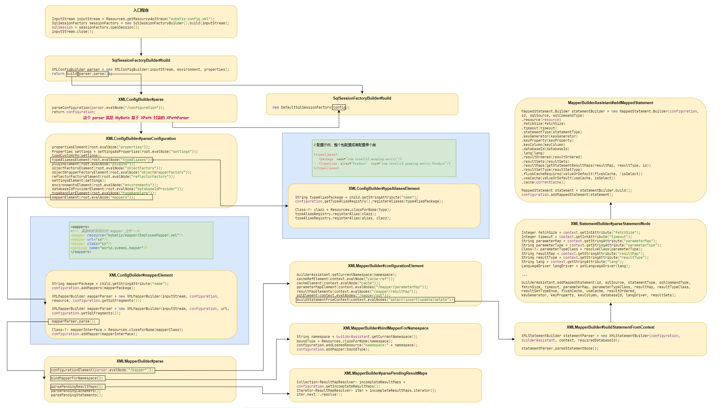Select the highlighted buildStatementFromContext line

pyautogui.click(x=375, y=300)
